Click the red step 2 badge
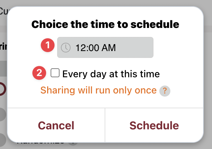 40,73
